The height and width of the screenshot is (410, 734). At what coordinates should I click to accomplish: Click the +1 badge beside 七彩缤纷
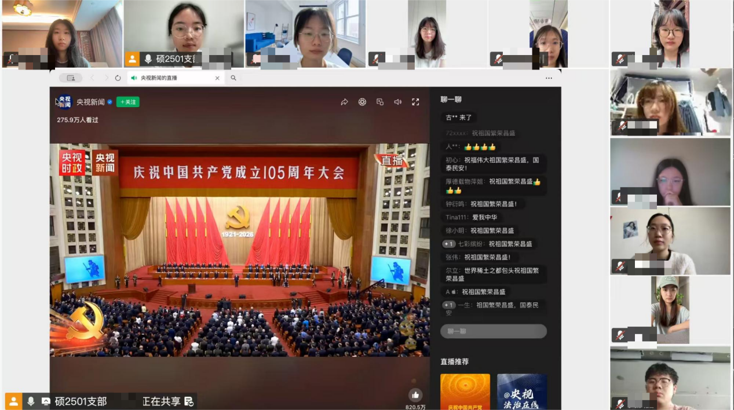point(449,244)
